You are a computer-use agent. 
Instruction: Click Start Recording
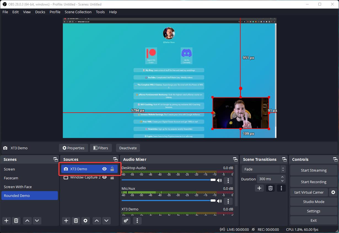[313, 182]
